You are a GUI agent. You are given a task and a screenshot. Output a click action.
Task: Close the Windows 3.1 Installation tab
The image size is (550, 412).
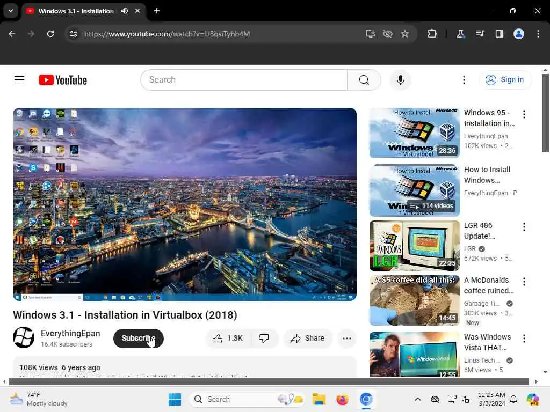[137, 11]
